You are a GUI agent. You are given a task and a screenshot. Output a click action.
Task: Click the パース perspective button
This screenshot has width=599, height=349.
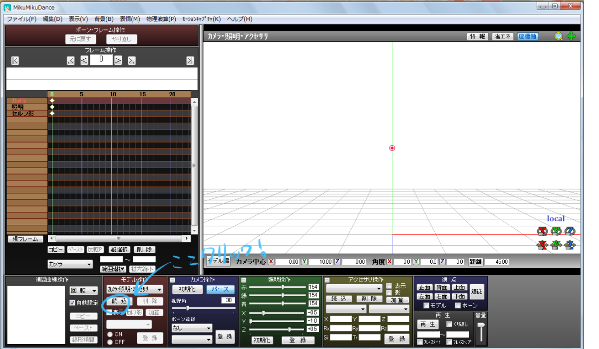click(x=220, y=289)
